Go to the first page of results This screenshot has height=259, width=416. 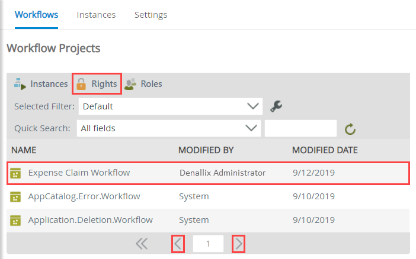142,244
